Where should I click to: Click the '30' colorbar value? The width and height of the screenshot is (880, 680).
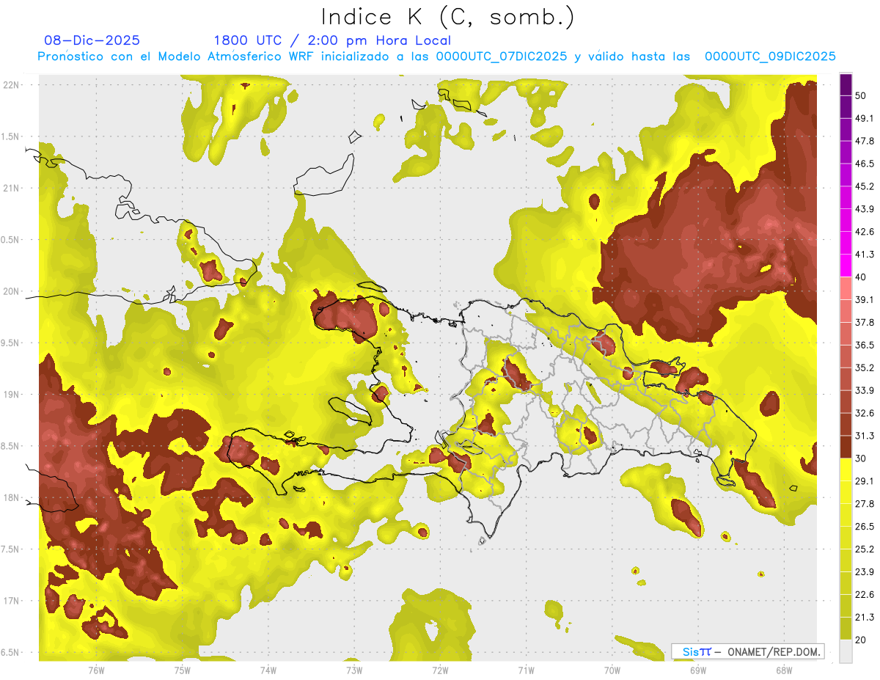coord(861,458)
